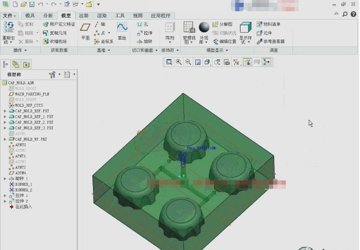Expand the 拉伸 1 feature node
360x250 pixels.
click(5, 196)
